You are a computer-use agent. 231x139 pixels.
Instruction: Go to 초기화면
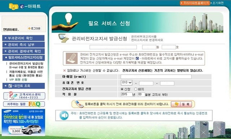click(x=218, y=3)
